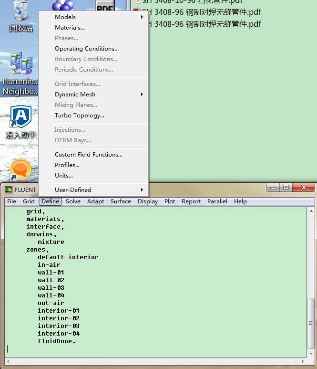
Task: Click 'interior-03' console text
Action: click(59, 326)
